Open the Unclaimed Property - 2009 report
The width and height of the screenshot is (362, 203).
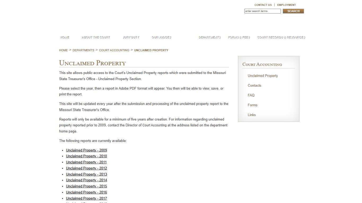click(x=86, y=150)
